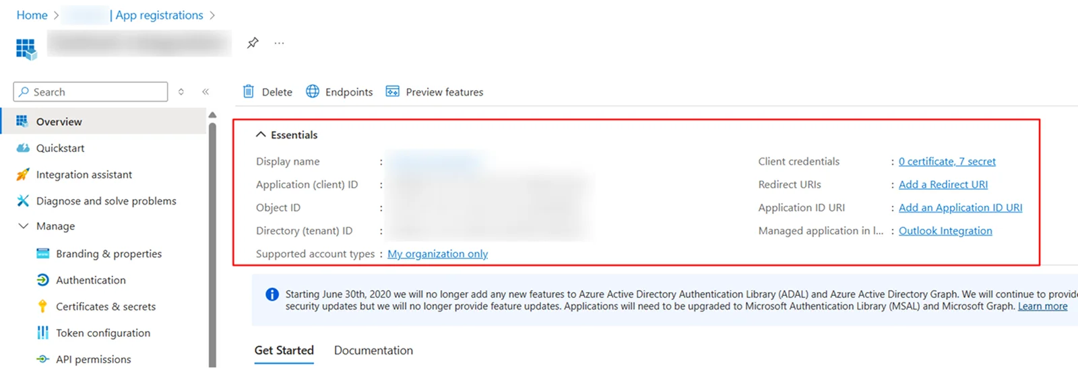This screenshot has height=368, width=1078.
Task: Open the Authentication page
Action: click(x=91, y=280)
